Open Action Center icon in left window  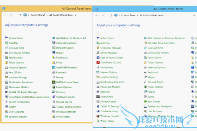pyautogui.click(x=6, y=38)
